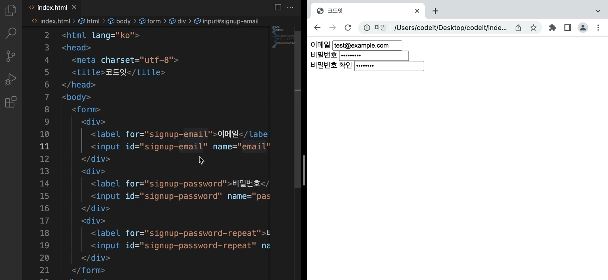Toggle Chrome side panel
608x280 pixels.
[x=568, y=28]
